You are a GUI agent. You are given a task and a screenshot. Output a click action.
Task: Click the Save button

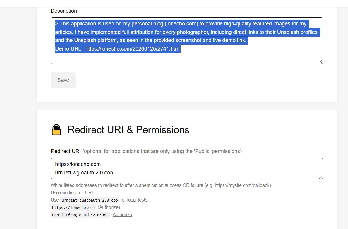[63, 80]
